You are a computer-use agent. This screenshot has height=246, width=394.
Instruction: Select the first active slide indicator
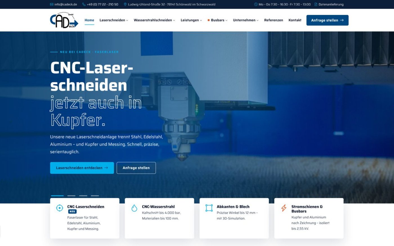(57, 196)
